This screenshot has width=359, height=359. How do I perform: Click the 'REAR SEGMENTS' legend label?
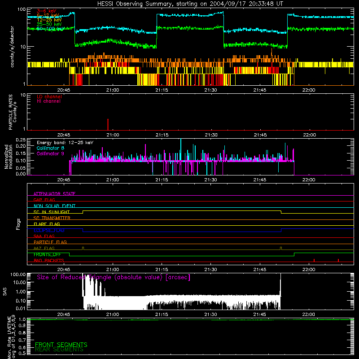59,350
